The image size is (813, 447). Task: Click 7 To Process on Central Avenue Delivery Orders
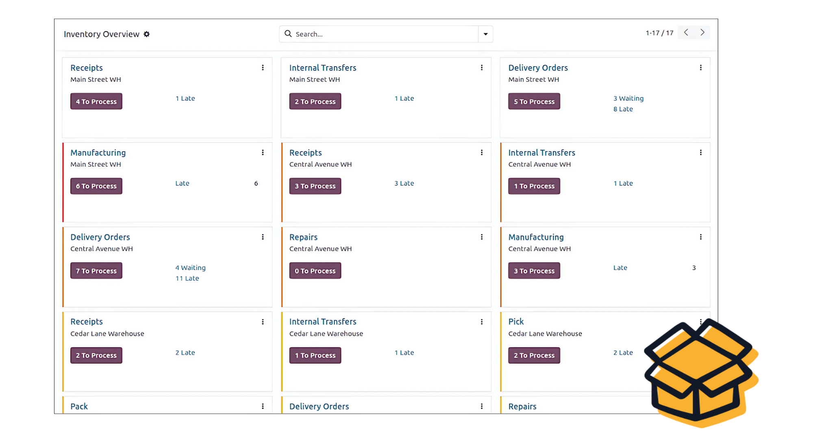96,271
